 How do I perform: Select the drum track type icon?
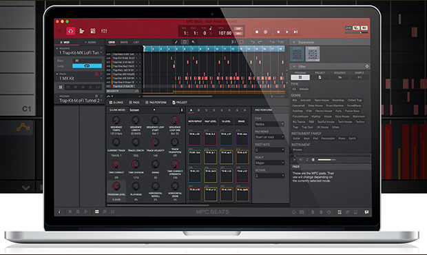[61, 87]
